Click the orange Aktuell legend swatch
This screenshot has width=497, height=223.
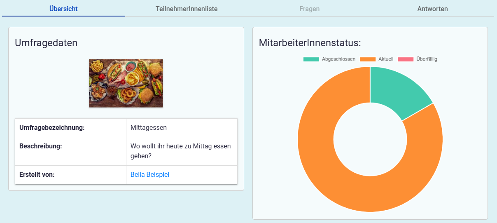(x=368, y=59)
